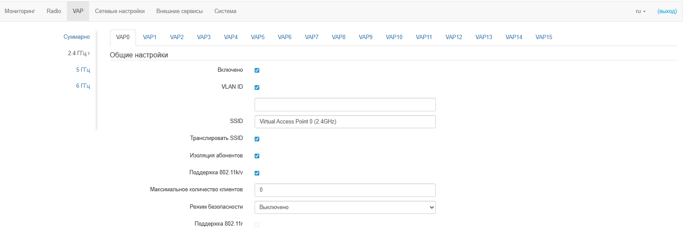The height and width of the screenshot is (233, 683).
Task: Open Внешние сервисы menu
Action: [179, 11]
